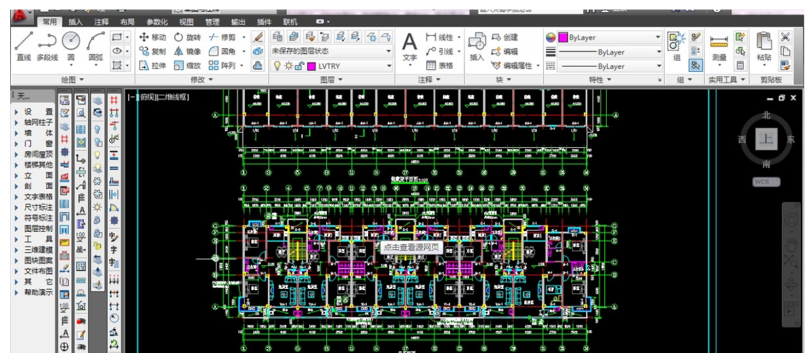This screenshot has width=808, height=353.
Task: Click the 上 top face of ViewCube
Action: pos(766,140)
